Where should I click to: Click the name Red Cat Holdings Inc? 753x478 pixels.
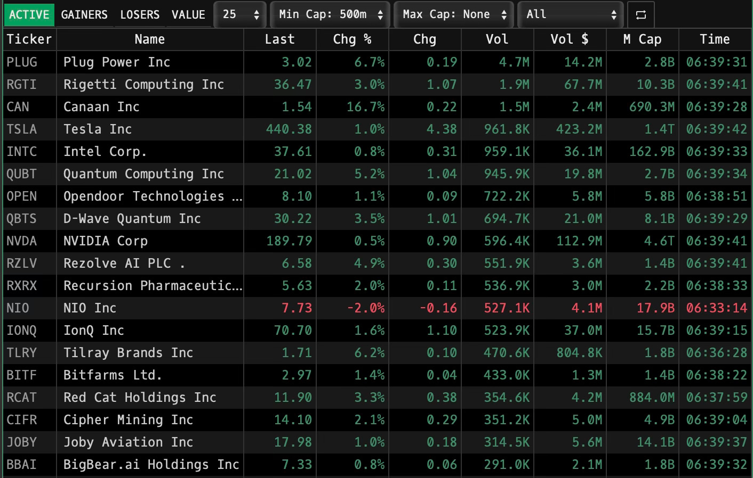pyautogui.click(x=140, y=398)
